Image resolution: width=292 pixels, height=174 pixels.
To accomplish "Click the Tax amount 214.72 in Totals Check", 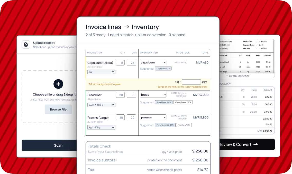I will pyautogui.click(x=203, y=170).
